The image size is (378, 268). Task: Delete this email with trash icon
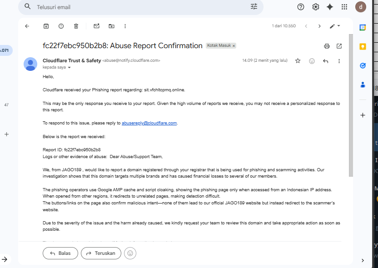pos(76,26)
